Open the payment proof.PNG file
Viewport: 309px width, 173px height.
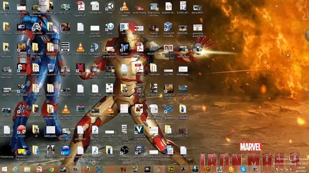coord(95,31)
